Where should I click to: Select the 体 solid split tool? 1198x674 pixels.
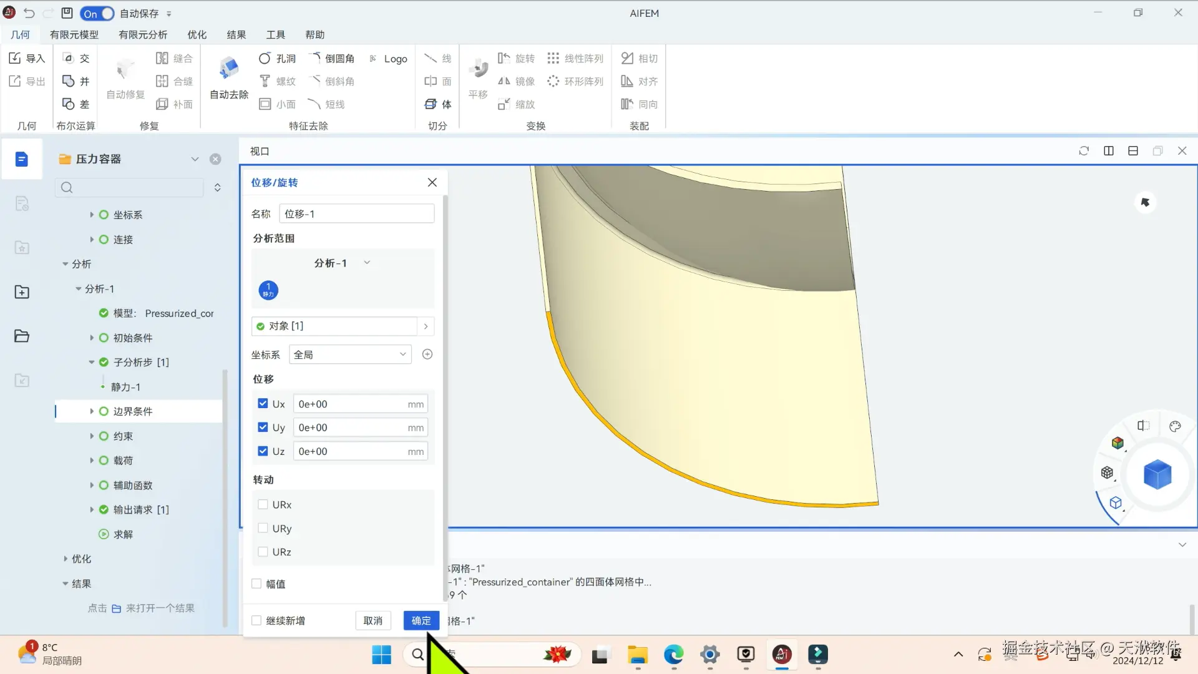pyautogui.click(x=438, y=104)
